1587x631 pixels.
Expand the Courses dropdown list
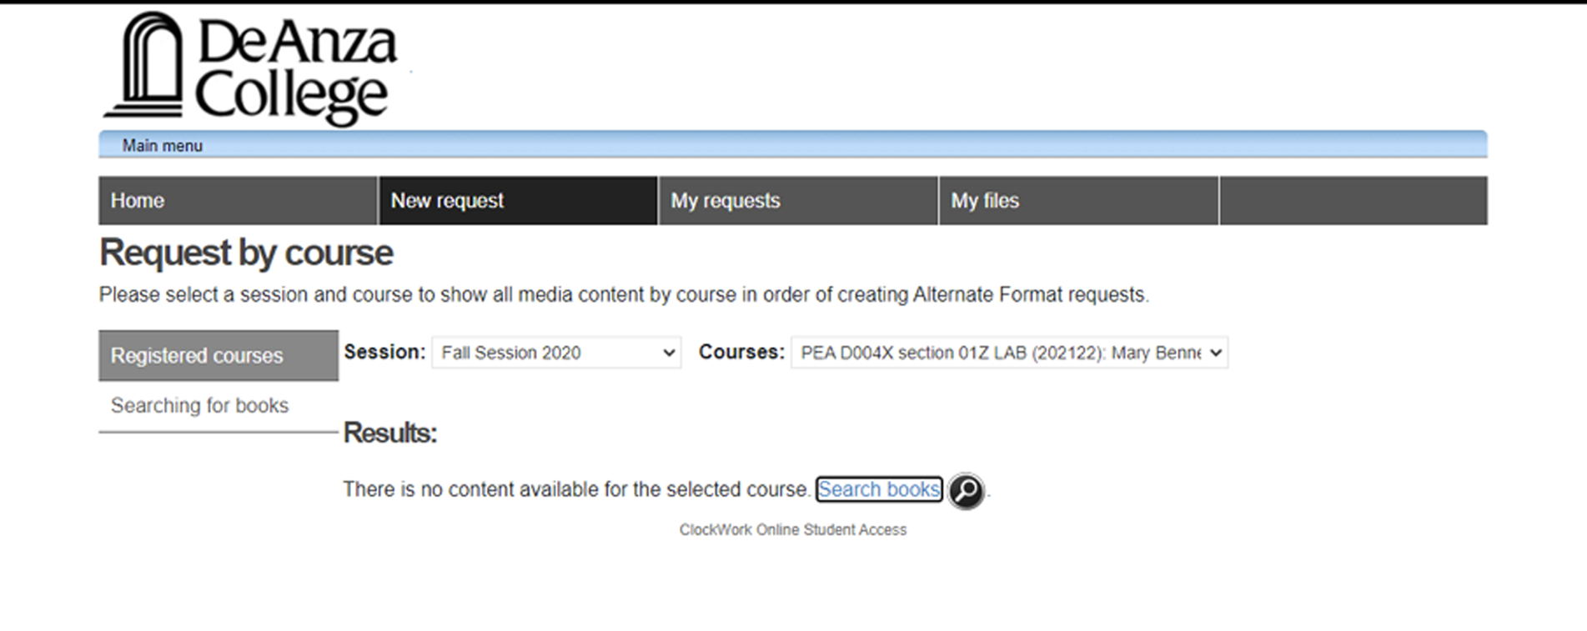[x=1009, y=353]
